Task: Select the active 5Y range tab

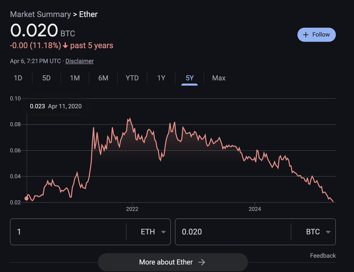Action: 189,78
